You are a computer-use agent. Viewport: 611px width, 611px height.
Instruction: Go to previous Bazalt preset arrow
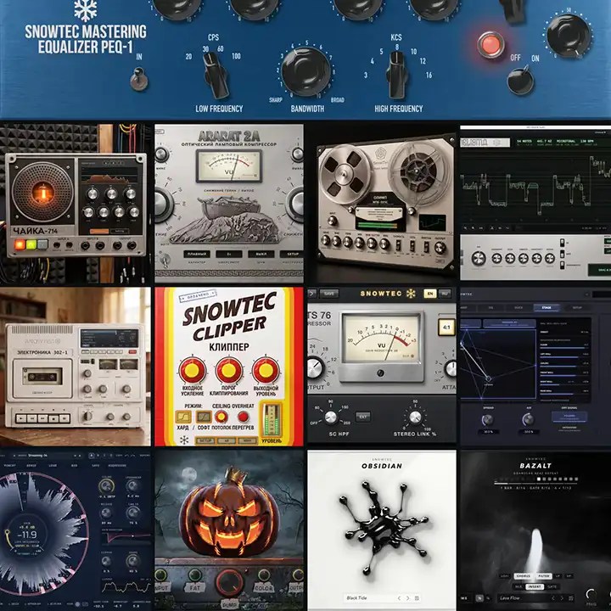click(553, 597)
